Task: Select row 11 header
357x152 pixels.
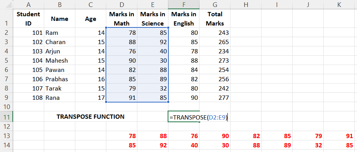Action: pyautogui.click(x=6, y=116)
